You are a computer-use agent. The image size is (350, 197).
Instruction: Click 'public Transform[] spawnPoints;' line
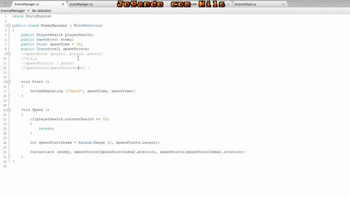(55, 49)
